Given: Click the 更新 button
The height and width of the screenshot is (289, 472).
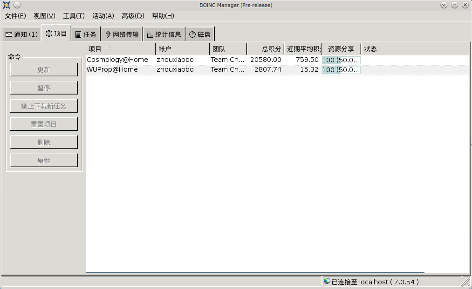Looking at the screenshot, I should 44,70.
